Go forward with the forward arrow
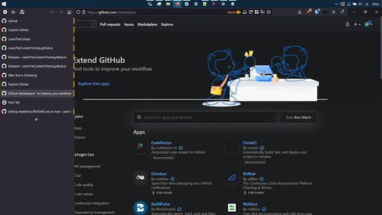The width and height of the screenshot is (382, 215). [x=61, y=12]
